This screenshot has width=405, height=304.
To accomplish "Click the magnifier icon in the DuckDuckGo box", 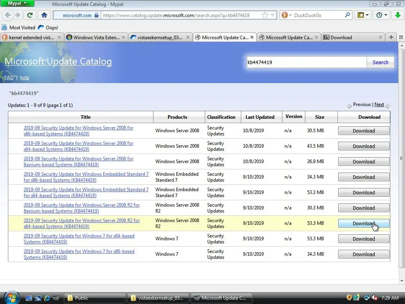I will [x=347, y=15].
